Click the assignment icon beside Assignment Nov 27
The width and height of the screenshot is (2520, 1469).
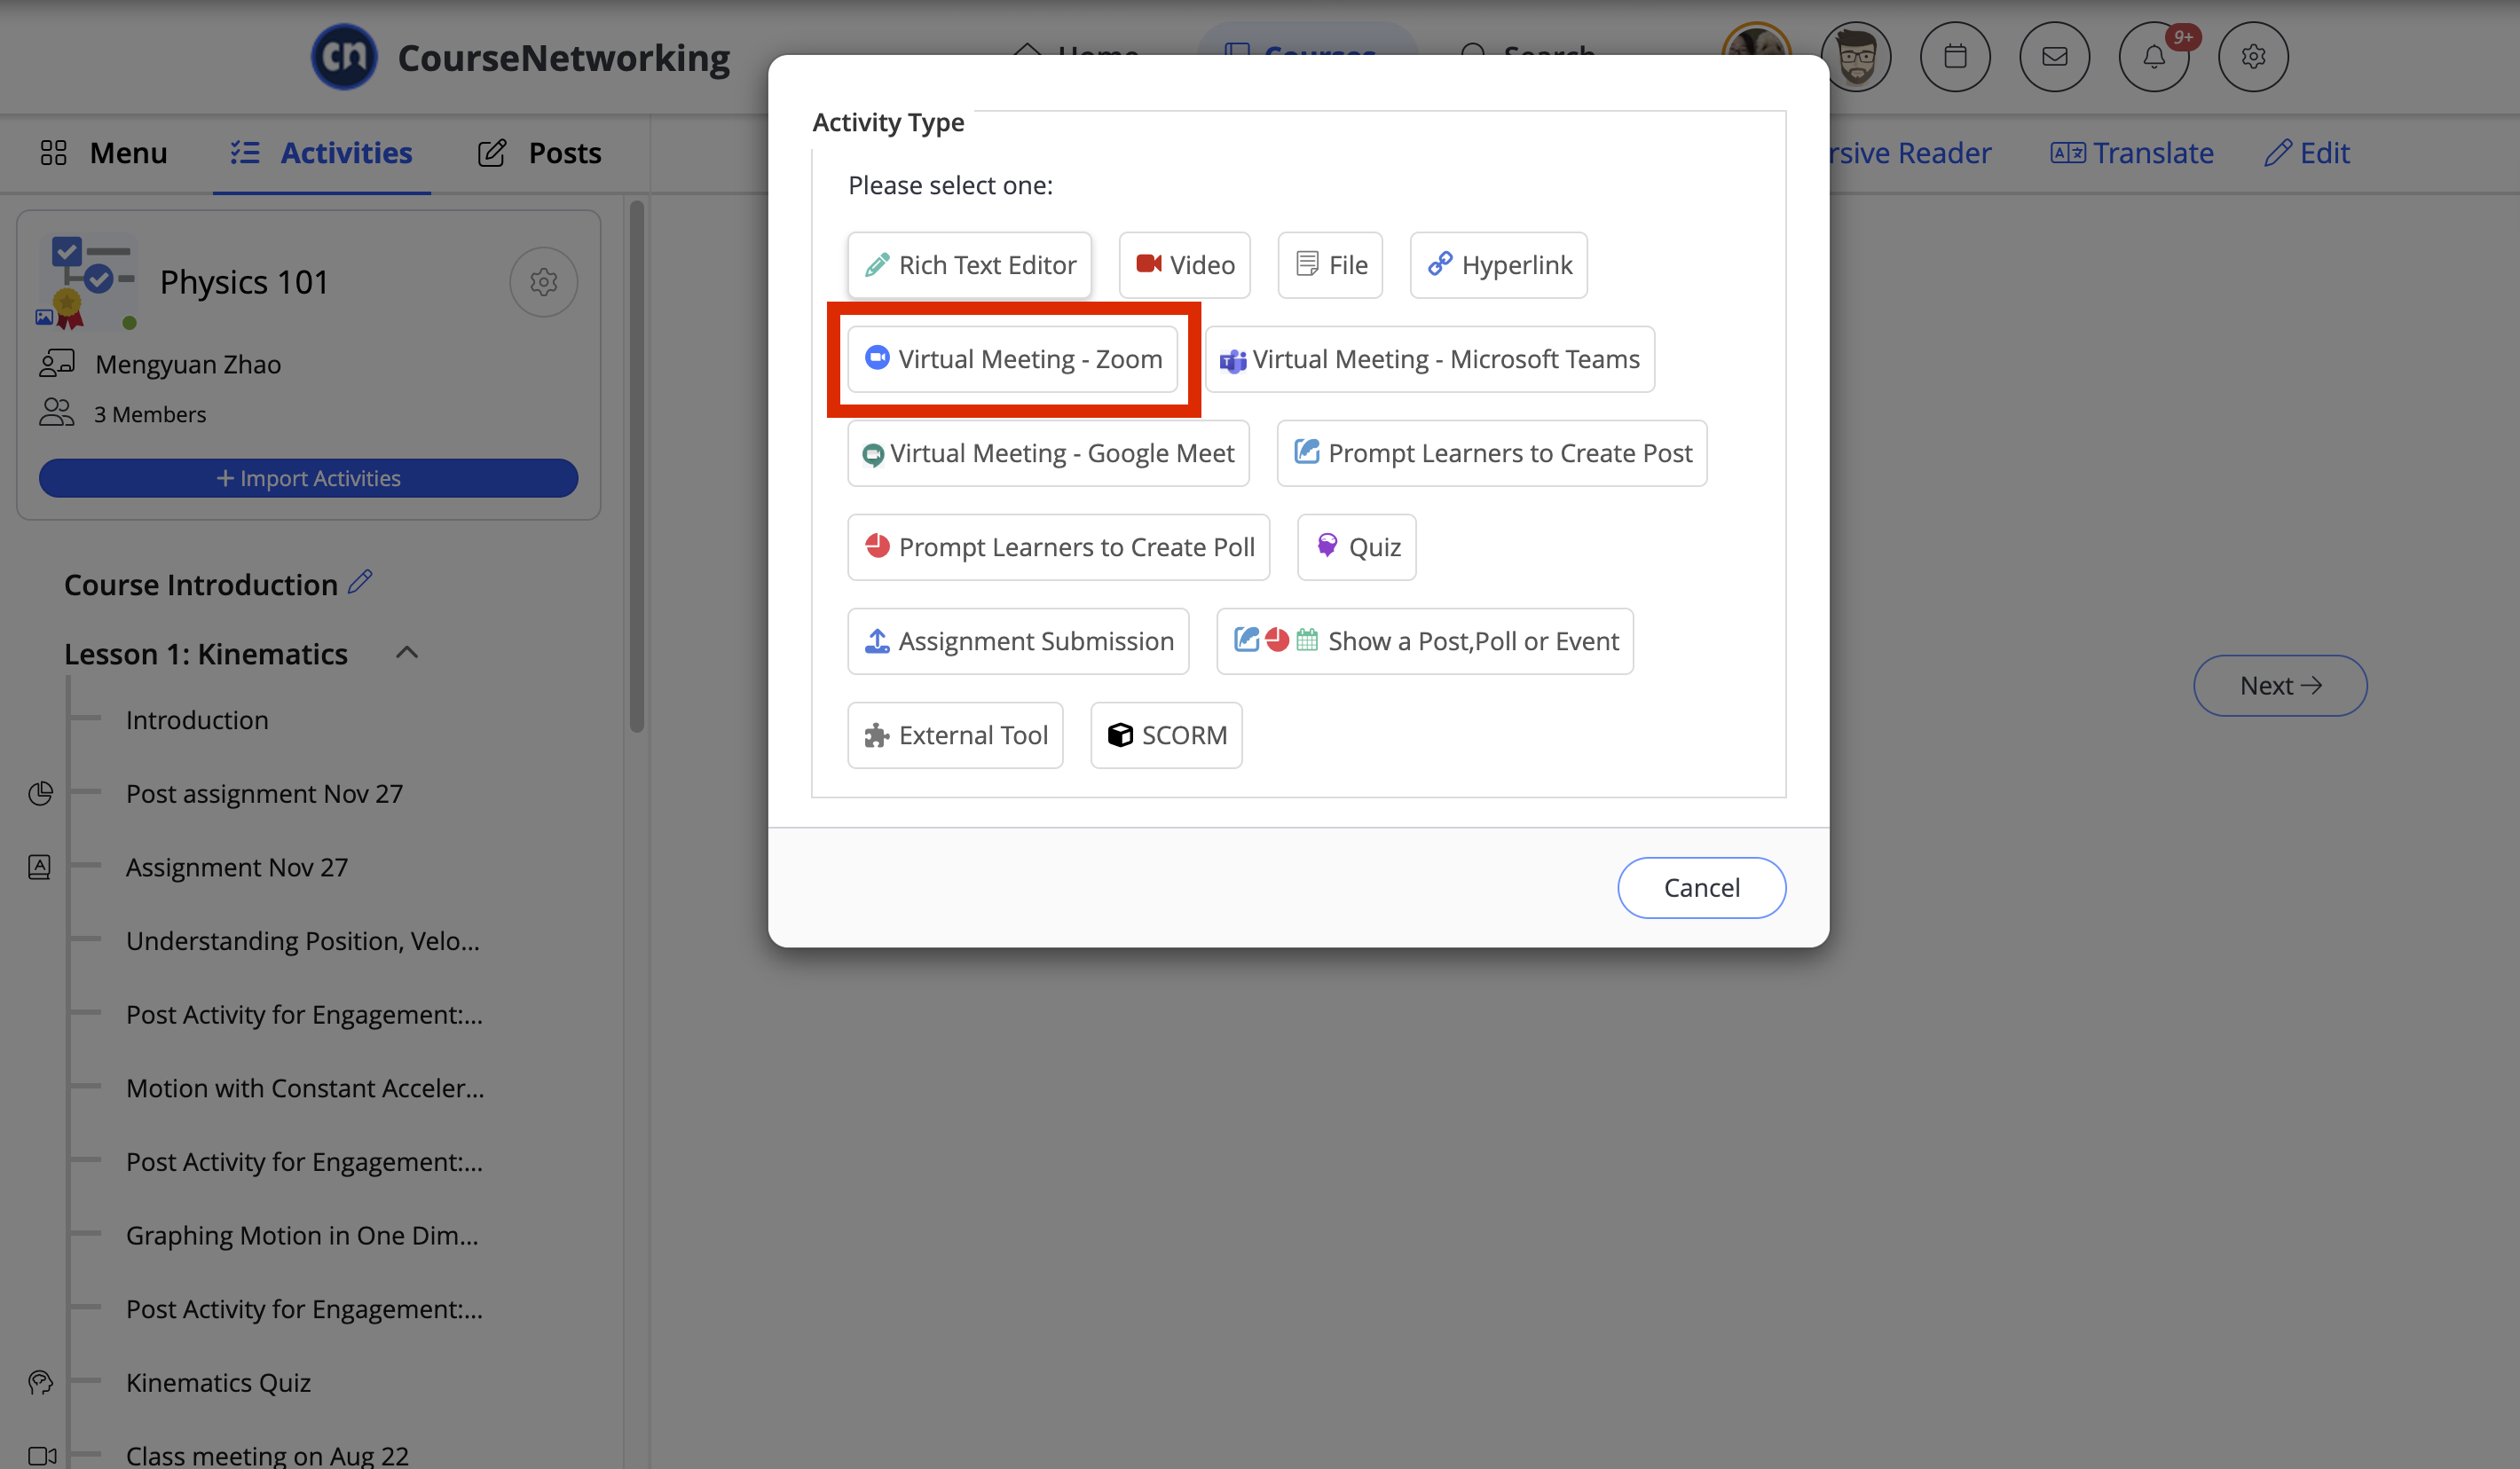click(x=40, y=867)
